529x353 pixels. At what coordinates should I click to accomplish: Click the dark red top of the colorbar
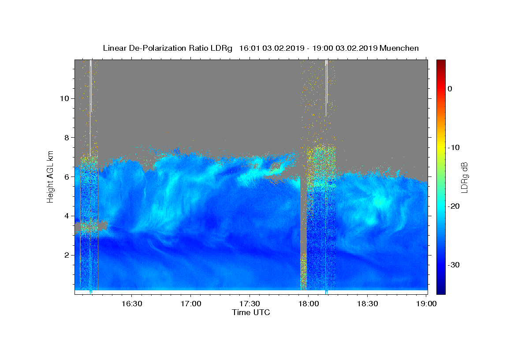point(441,63)
